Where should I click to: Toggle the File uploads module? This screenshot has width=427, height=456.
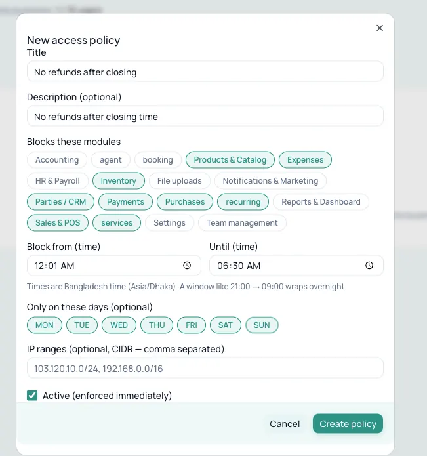179,181
